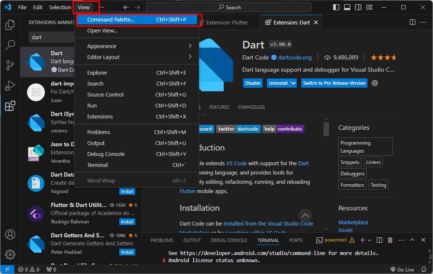Switch to the CHANGELOG tab

tap(251, 107)
